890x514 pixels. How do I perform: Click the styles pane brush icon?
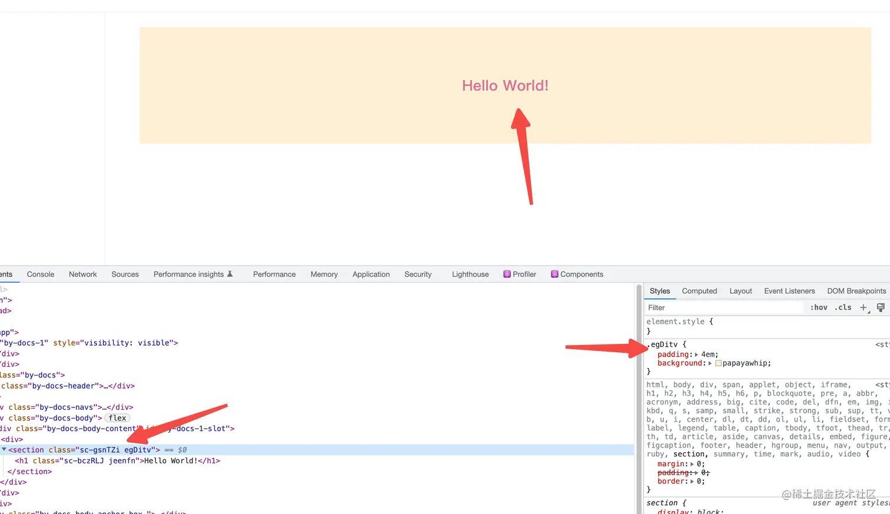pyautogui.click(x=881, y=307)
